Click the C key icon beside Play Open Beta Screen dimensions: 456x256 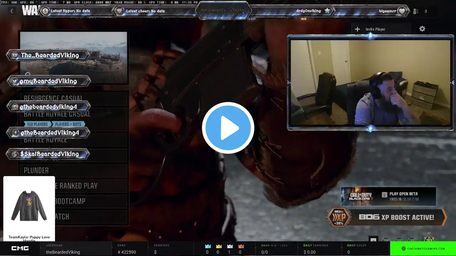(x=384, y=194)
